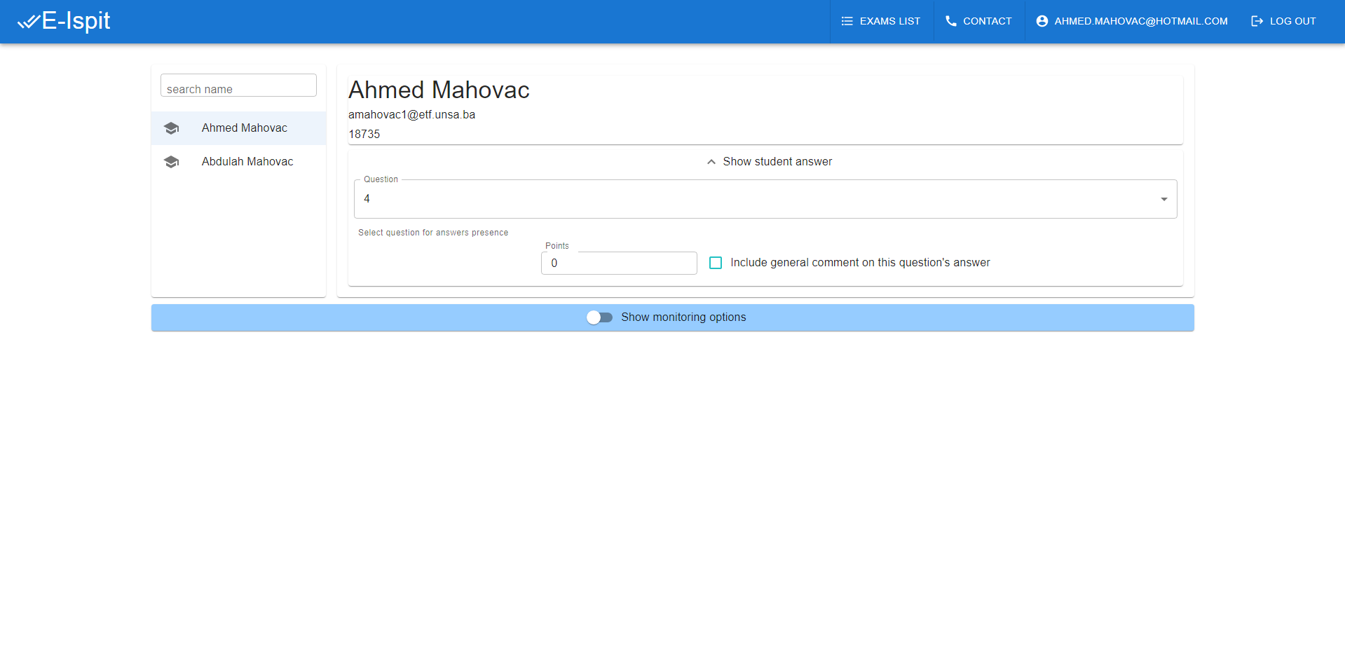1345x651 pixels.
Task: Open the Question number dropdown
Action: [x=764, y=198]
